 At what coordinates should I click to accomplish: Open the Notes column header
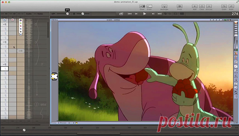click(x=40, y=14)
